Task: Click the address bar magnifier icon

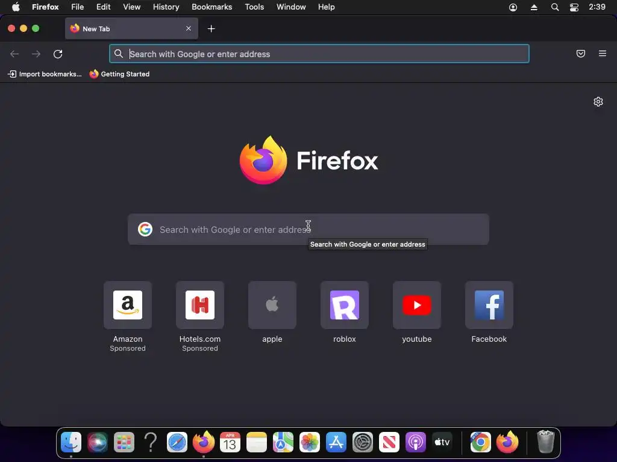Action: tap(119, 54)
